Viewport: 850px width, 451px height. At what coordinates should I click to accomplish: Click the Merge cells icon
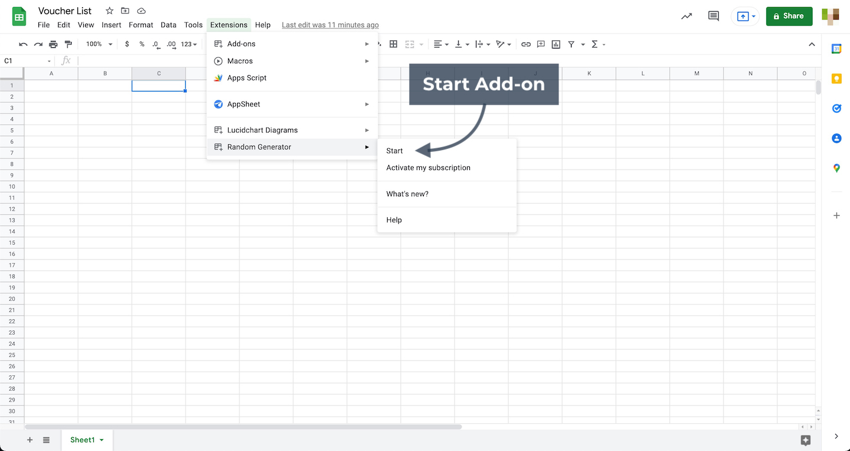tap(410, 44)
